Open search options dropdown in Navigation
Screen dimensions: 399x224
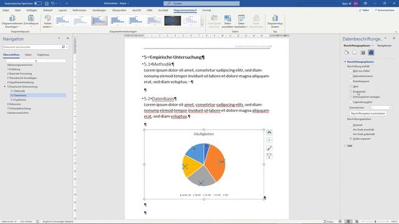[x=67, y=47]
